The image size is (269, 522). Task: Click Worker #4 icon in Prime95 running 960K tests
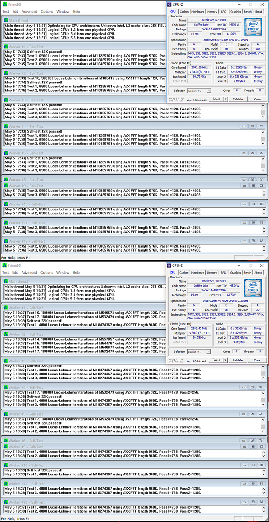[5, 387]
